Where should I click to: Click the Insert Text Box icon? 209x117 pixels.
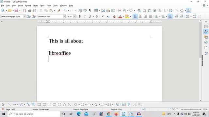[x=113, y=10]
